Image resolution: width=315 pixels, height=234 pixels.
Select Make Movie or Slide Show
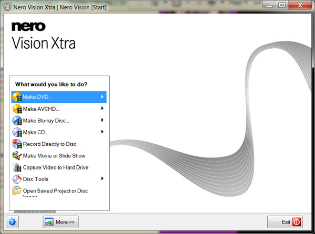tap(59, 156)
